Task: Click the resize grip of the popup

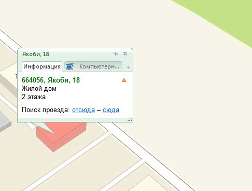Action: click(130, 119)
